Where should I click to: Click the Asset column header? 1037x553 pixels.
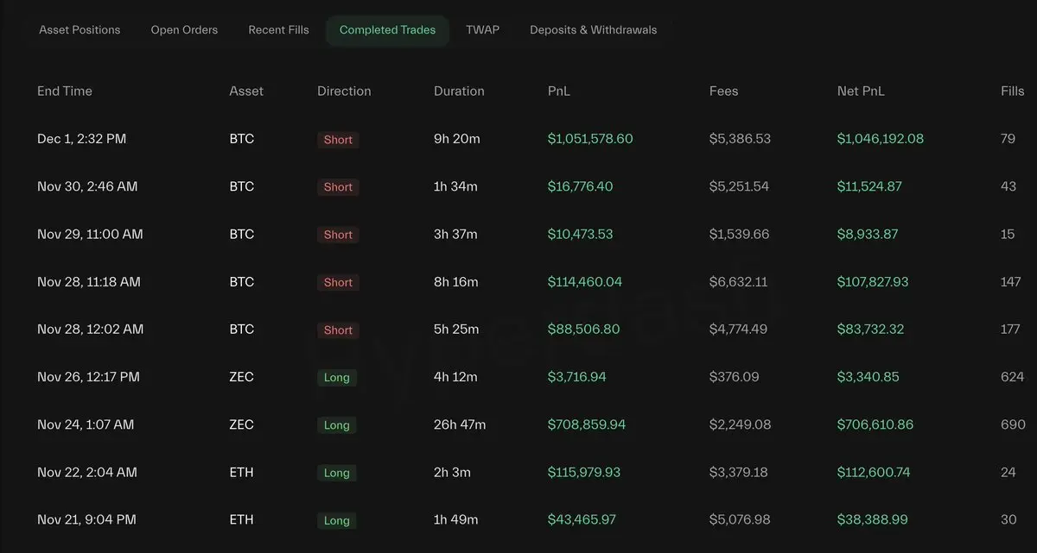click(246, 91)
